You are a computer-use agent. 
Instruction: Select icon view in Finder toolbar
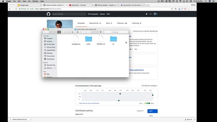pos(59,32)
